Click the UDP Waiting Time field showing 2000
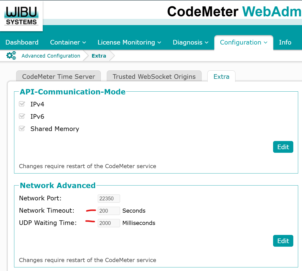This screenshot has height=271, width=302. coord(109,223)
